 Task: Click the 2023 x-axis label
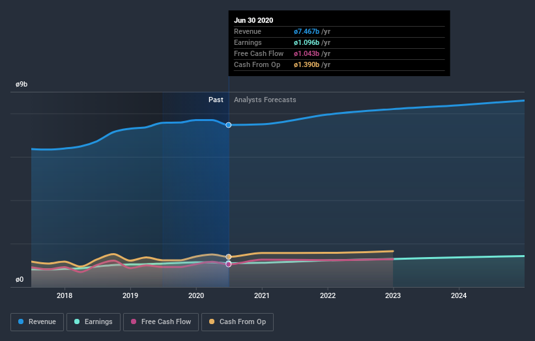tap(393, 295)
